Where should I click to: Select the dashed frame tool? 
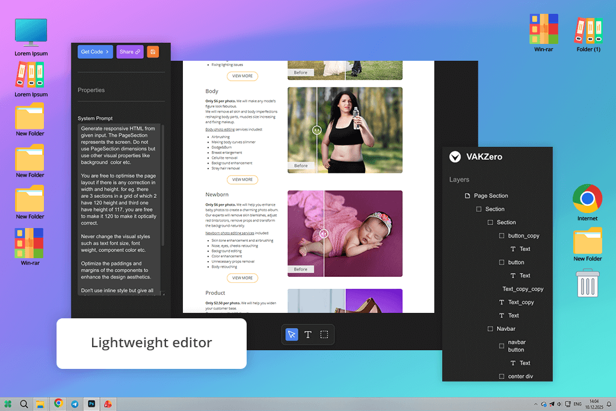click(x=324, y=335)
